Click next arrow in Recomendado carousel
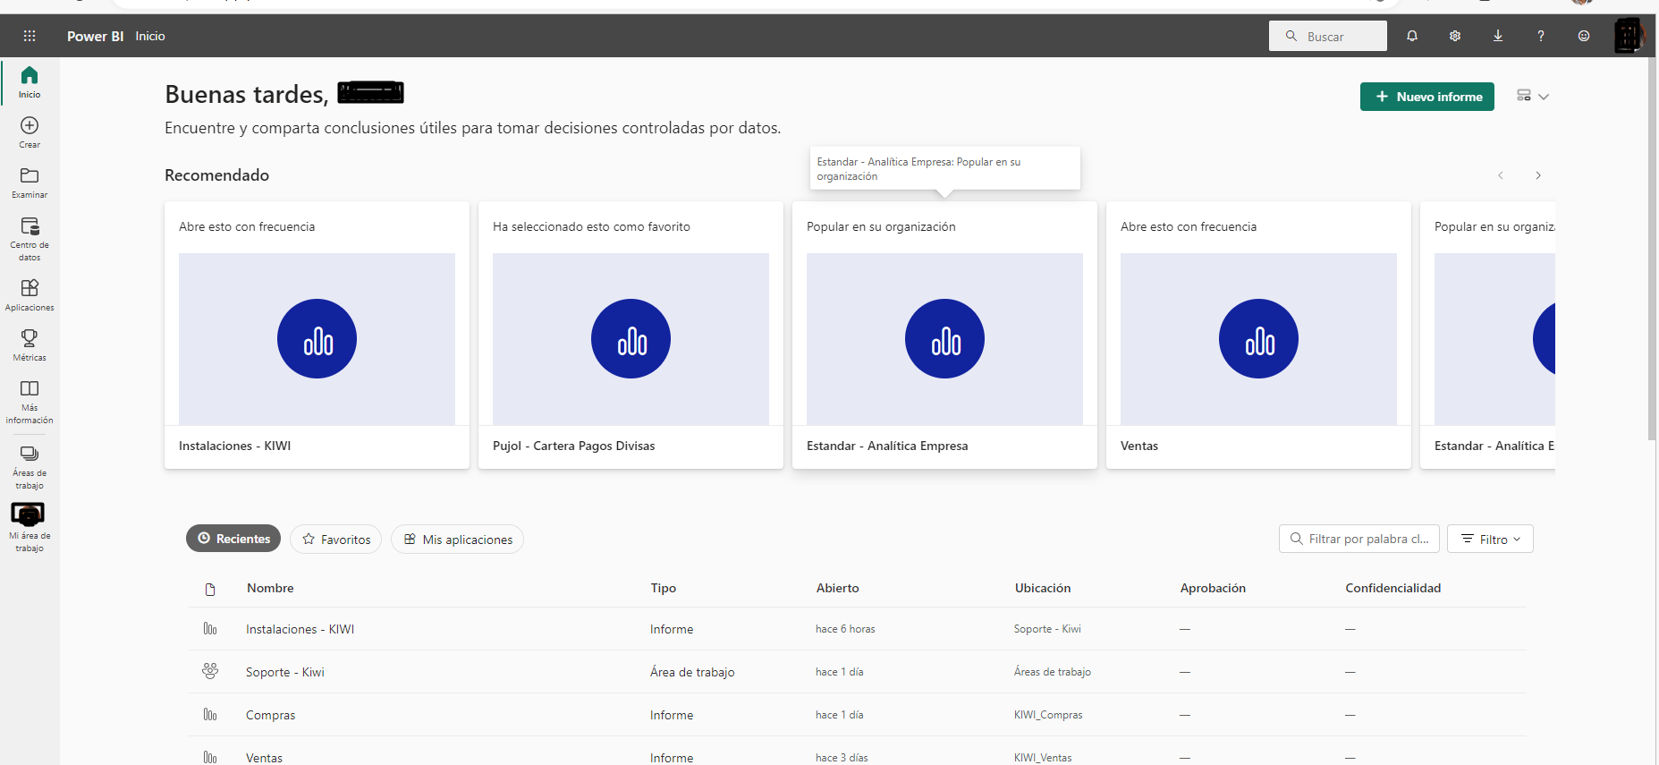Viewport: 1659px width, 765px height. click(1538, 175)
